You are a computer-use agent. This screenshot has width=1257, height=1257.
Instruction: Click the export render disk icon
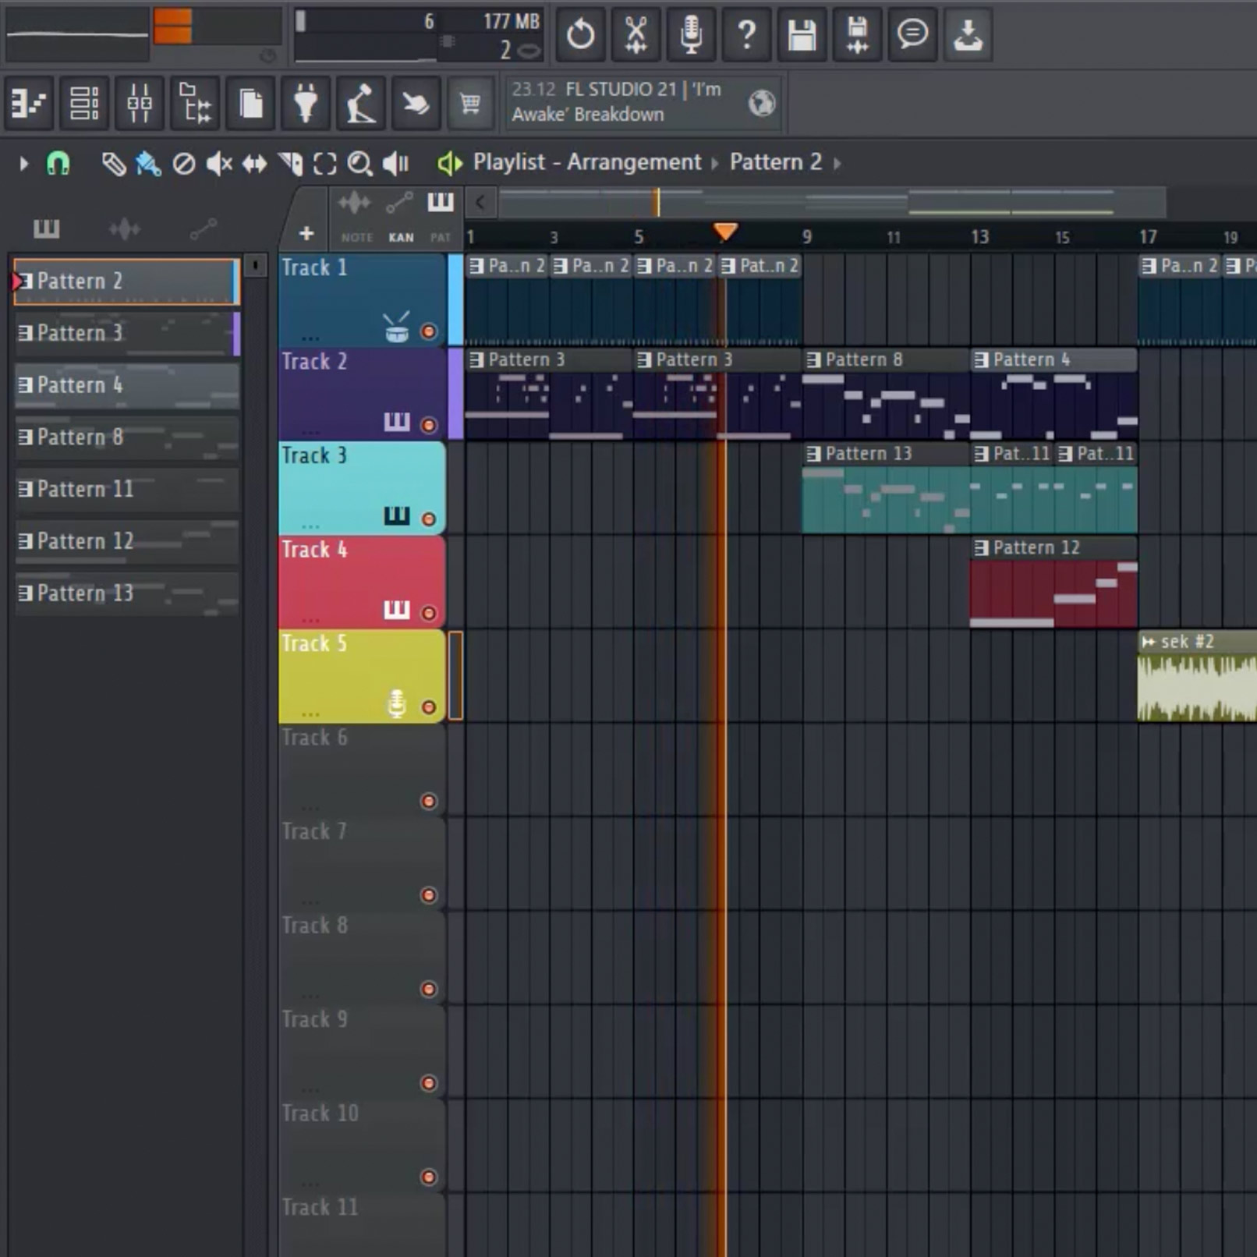point(857,34)
